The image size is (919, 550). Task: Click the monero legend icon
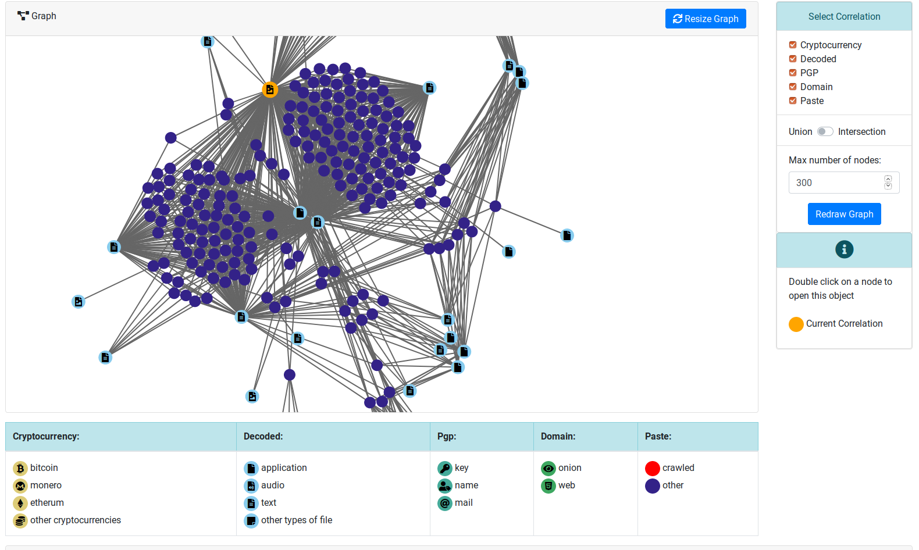coord(20,486)
